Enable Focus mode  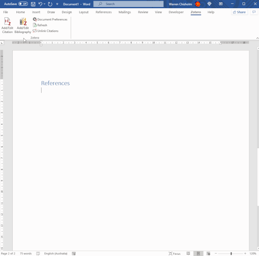174,254
